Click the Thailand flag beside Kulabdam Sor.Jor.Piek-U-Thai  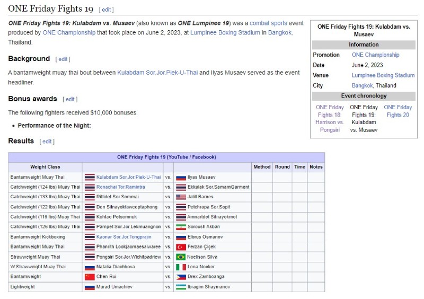90,177
